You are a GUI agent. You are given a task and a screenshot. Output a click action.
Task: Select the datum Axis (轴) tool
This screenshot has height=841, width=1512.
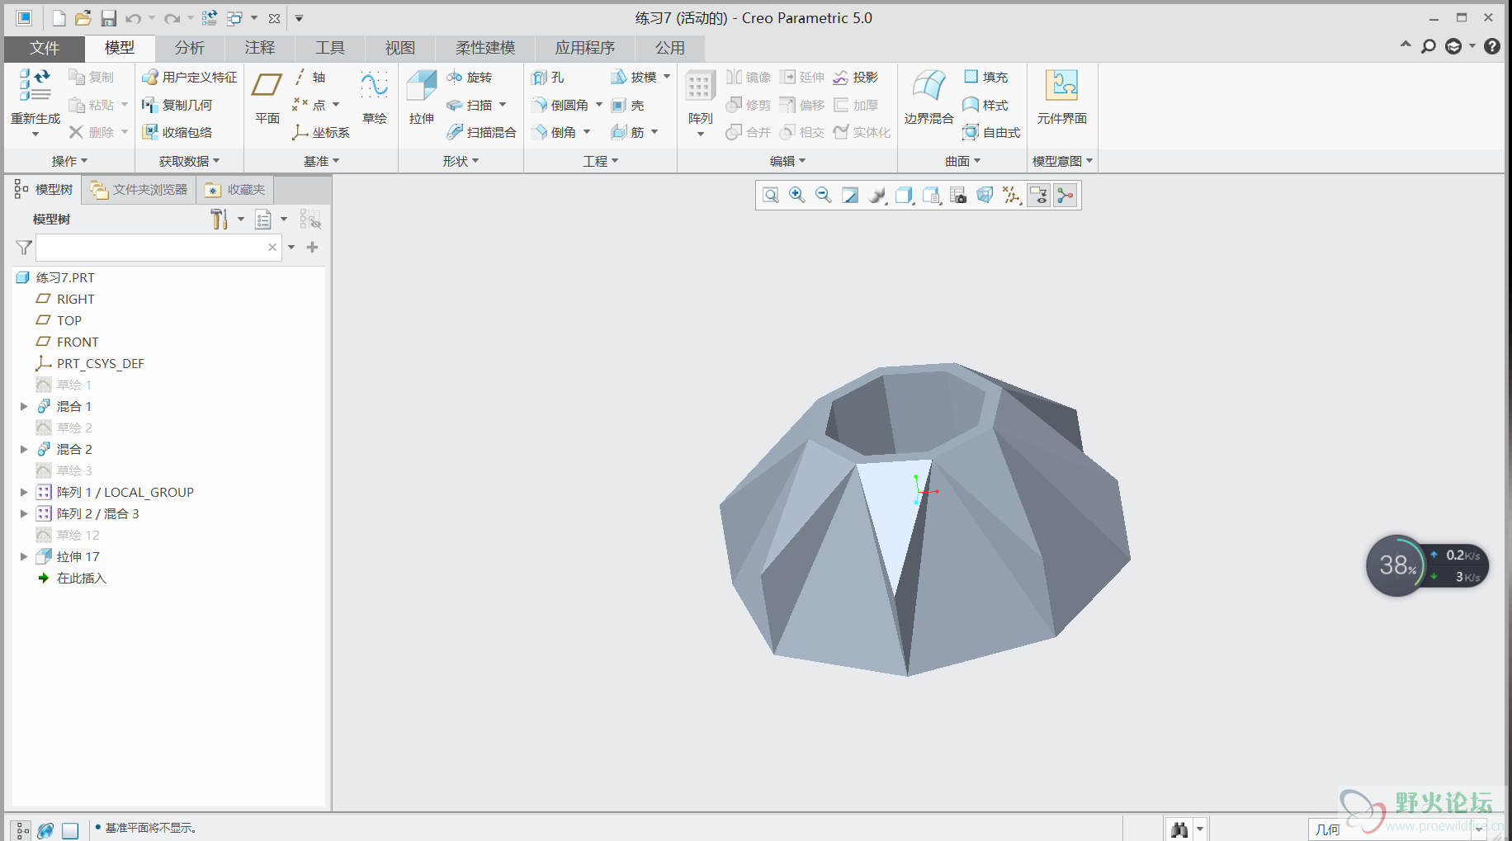click(309, 77)
